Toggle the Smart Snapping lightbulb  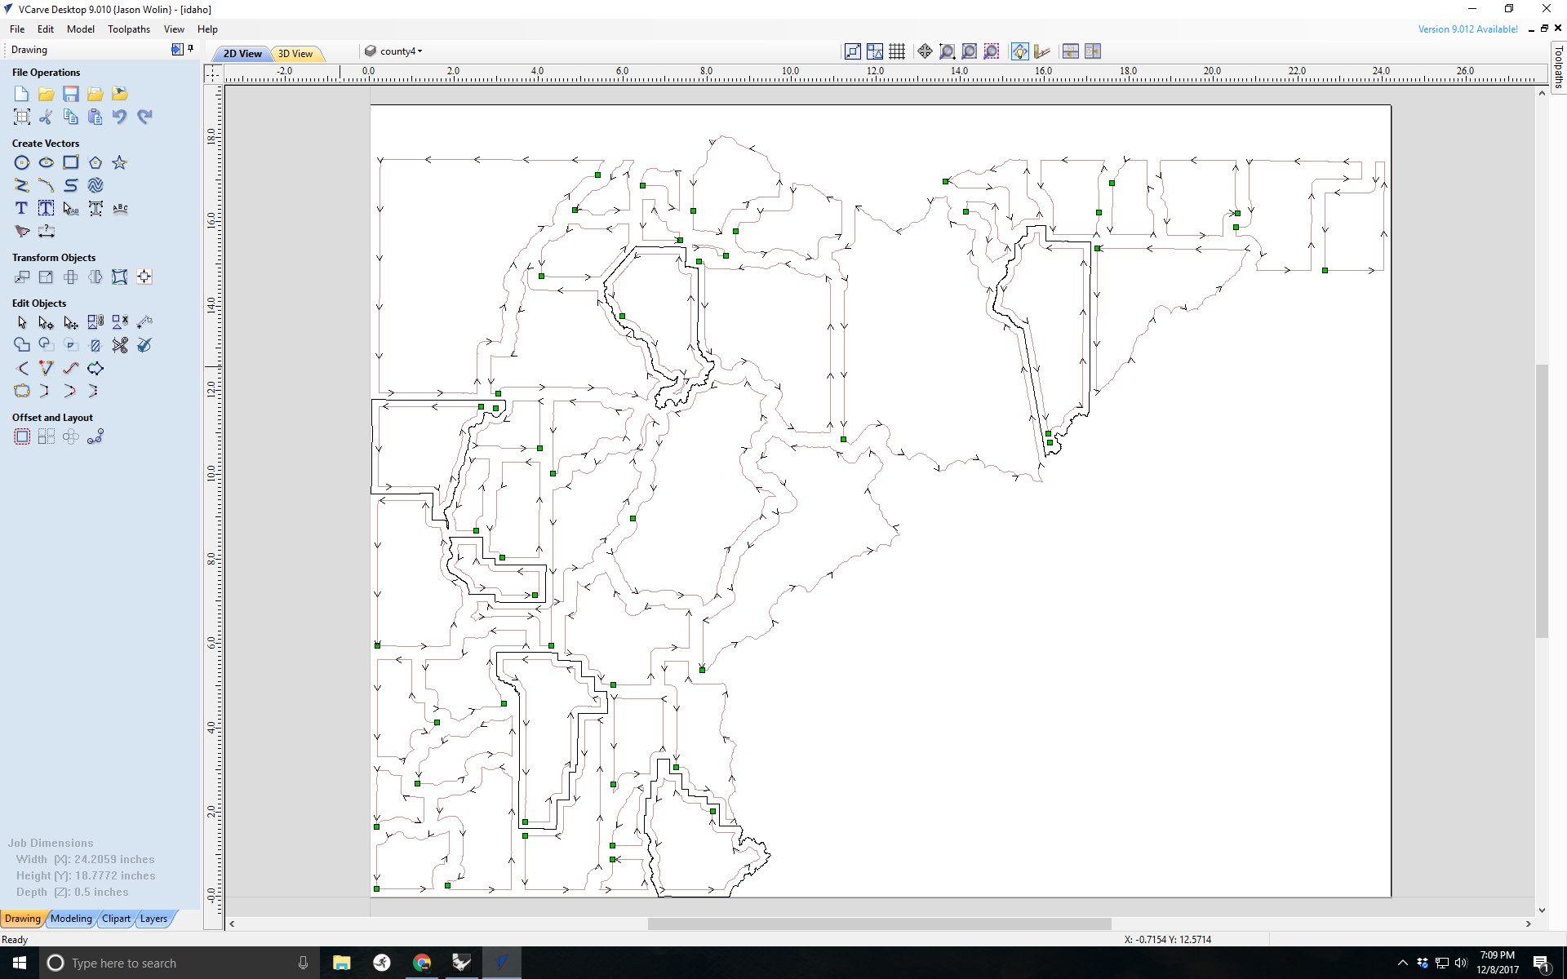pos(1019,51)
